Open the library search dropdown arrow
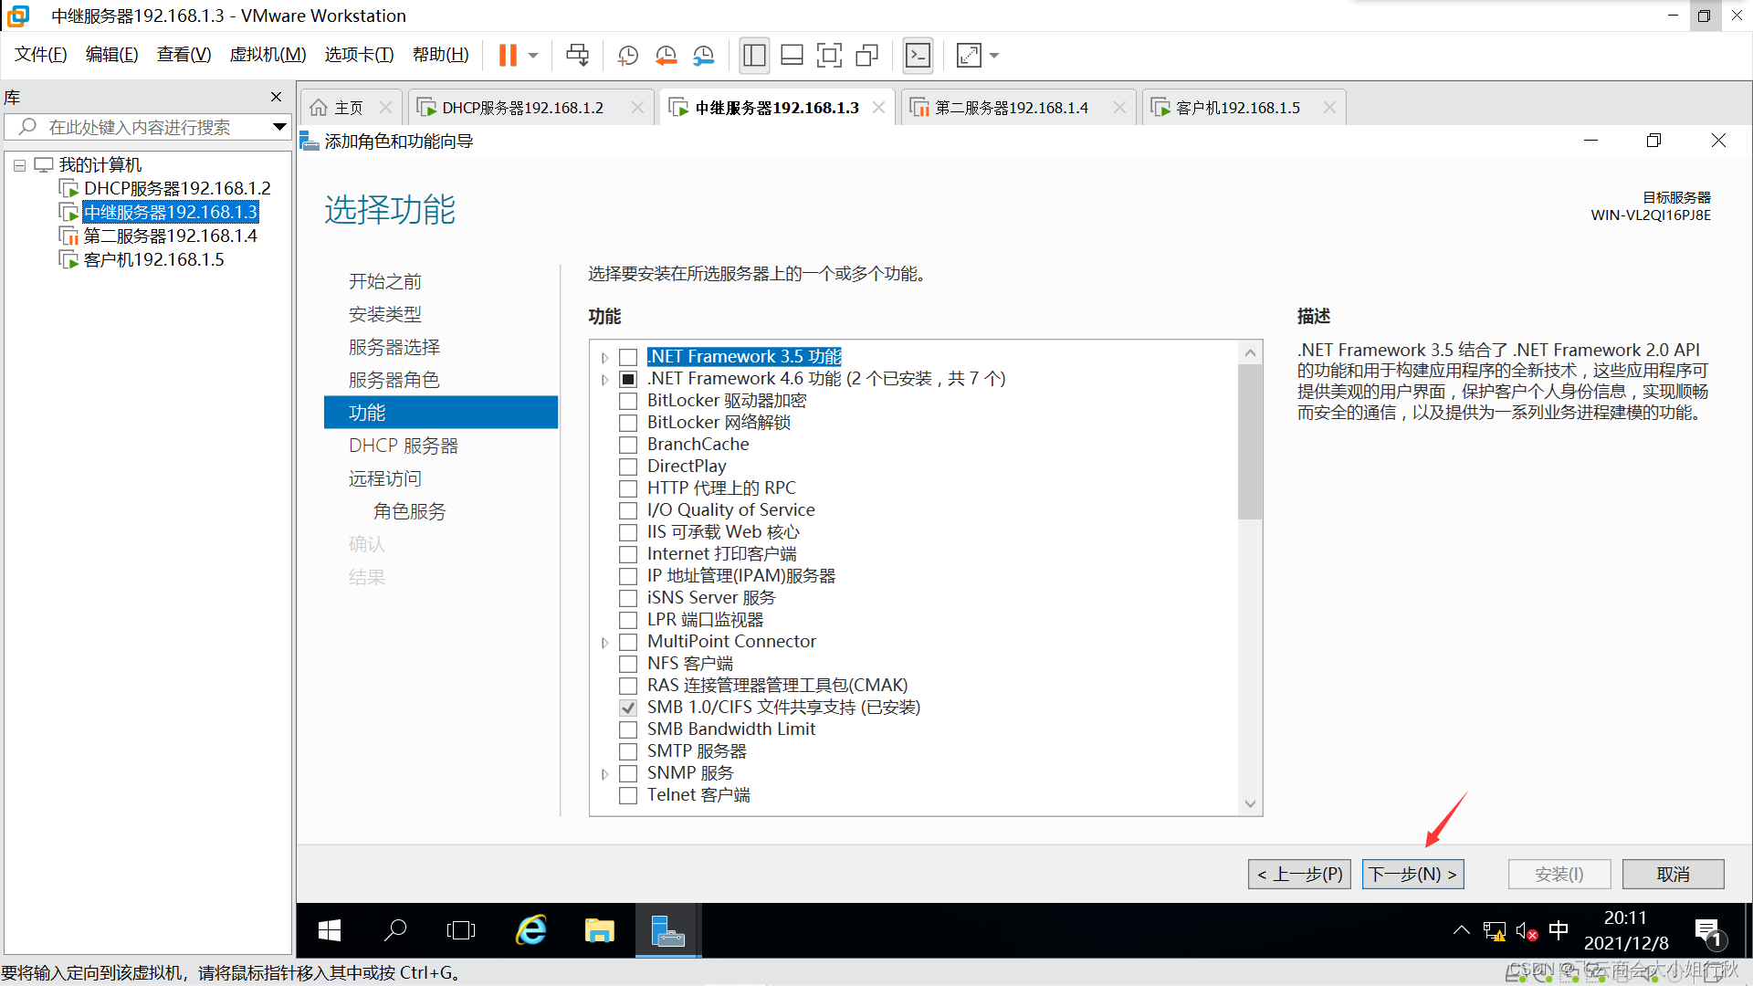Screen dimensions: 1753x986 point(279,127)
